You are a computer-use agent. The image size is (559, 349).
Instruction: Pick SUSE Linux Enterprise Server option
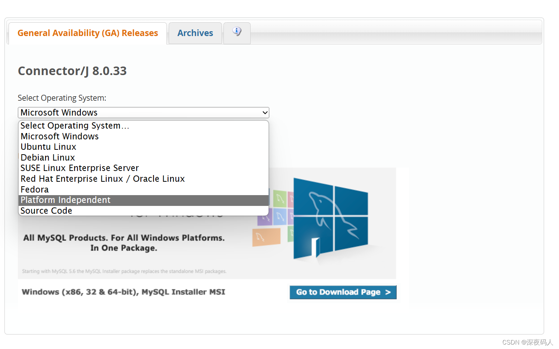(143, 168)
